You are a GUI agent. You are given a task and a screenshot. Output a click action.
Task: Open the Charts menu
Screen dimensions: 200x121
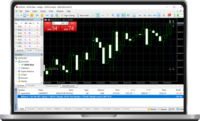pyautogui.click(x=43, y=11)
